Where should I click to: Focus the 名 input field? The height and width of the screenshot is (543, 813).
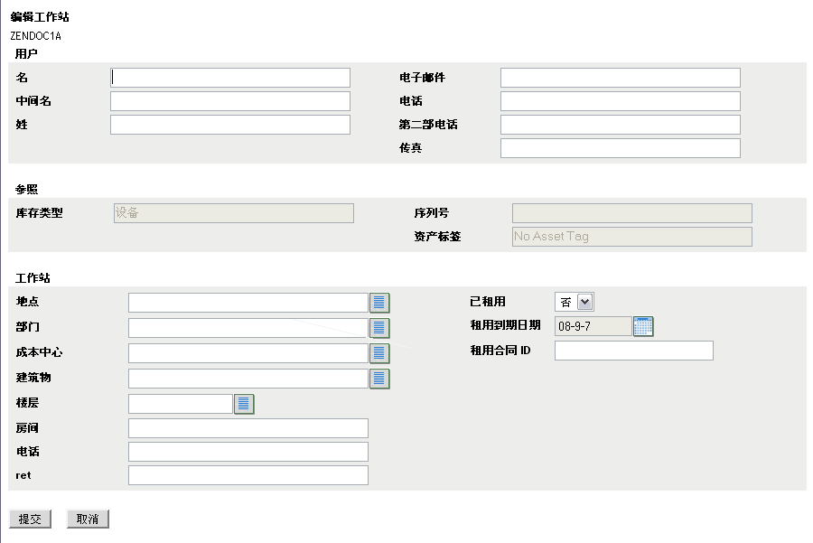[230, 78]
